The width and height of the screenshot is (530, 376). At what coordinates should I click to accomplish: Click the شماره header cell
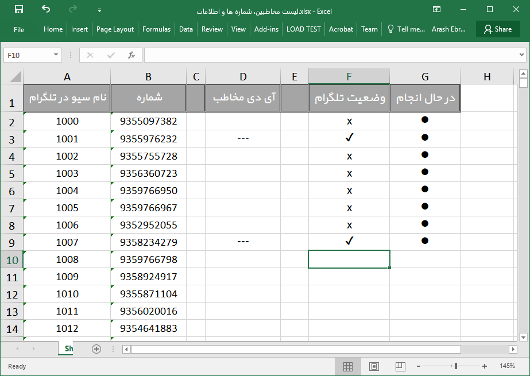(148, 98)
